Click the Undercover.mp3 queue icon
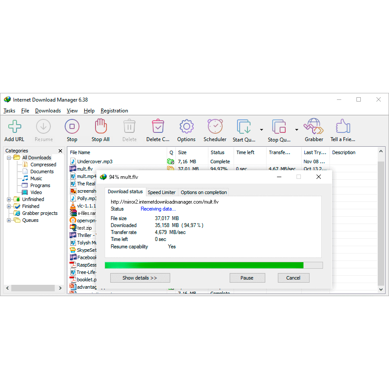This screenshot has height=389, width=389. (171, 162)
